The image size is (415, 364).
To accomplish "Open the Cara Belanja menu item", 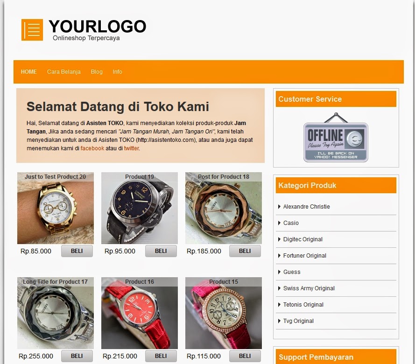I will [64, 72].
